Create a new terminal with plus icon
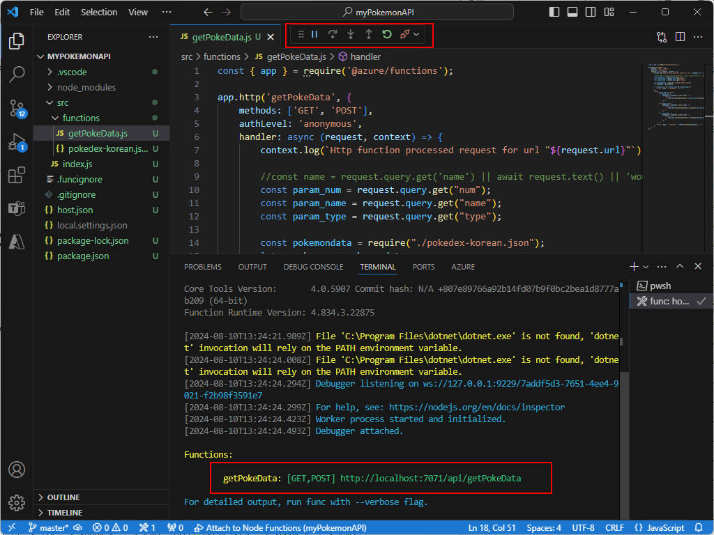The height and width of the screenshot is (535, 714). tap(634, 267)
